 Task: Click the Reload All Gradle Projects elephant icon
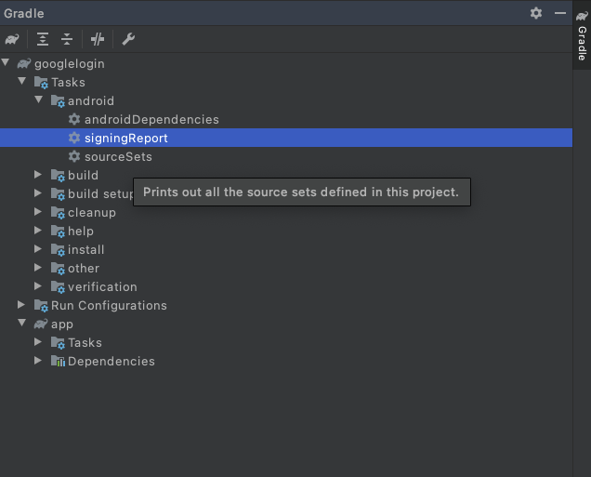(x=12, y=39)
